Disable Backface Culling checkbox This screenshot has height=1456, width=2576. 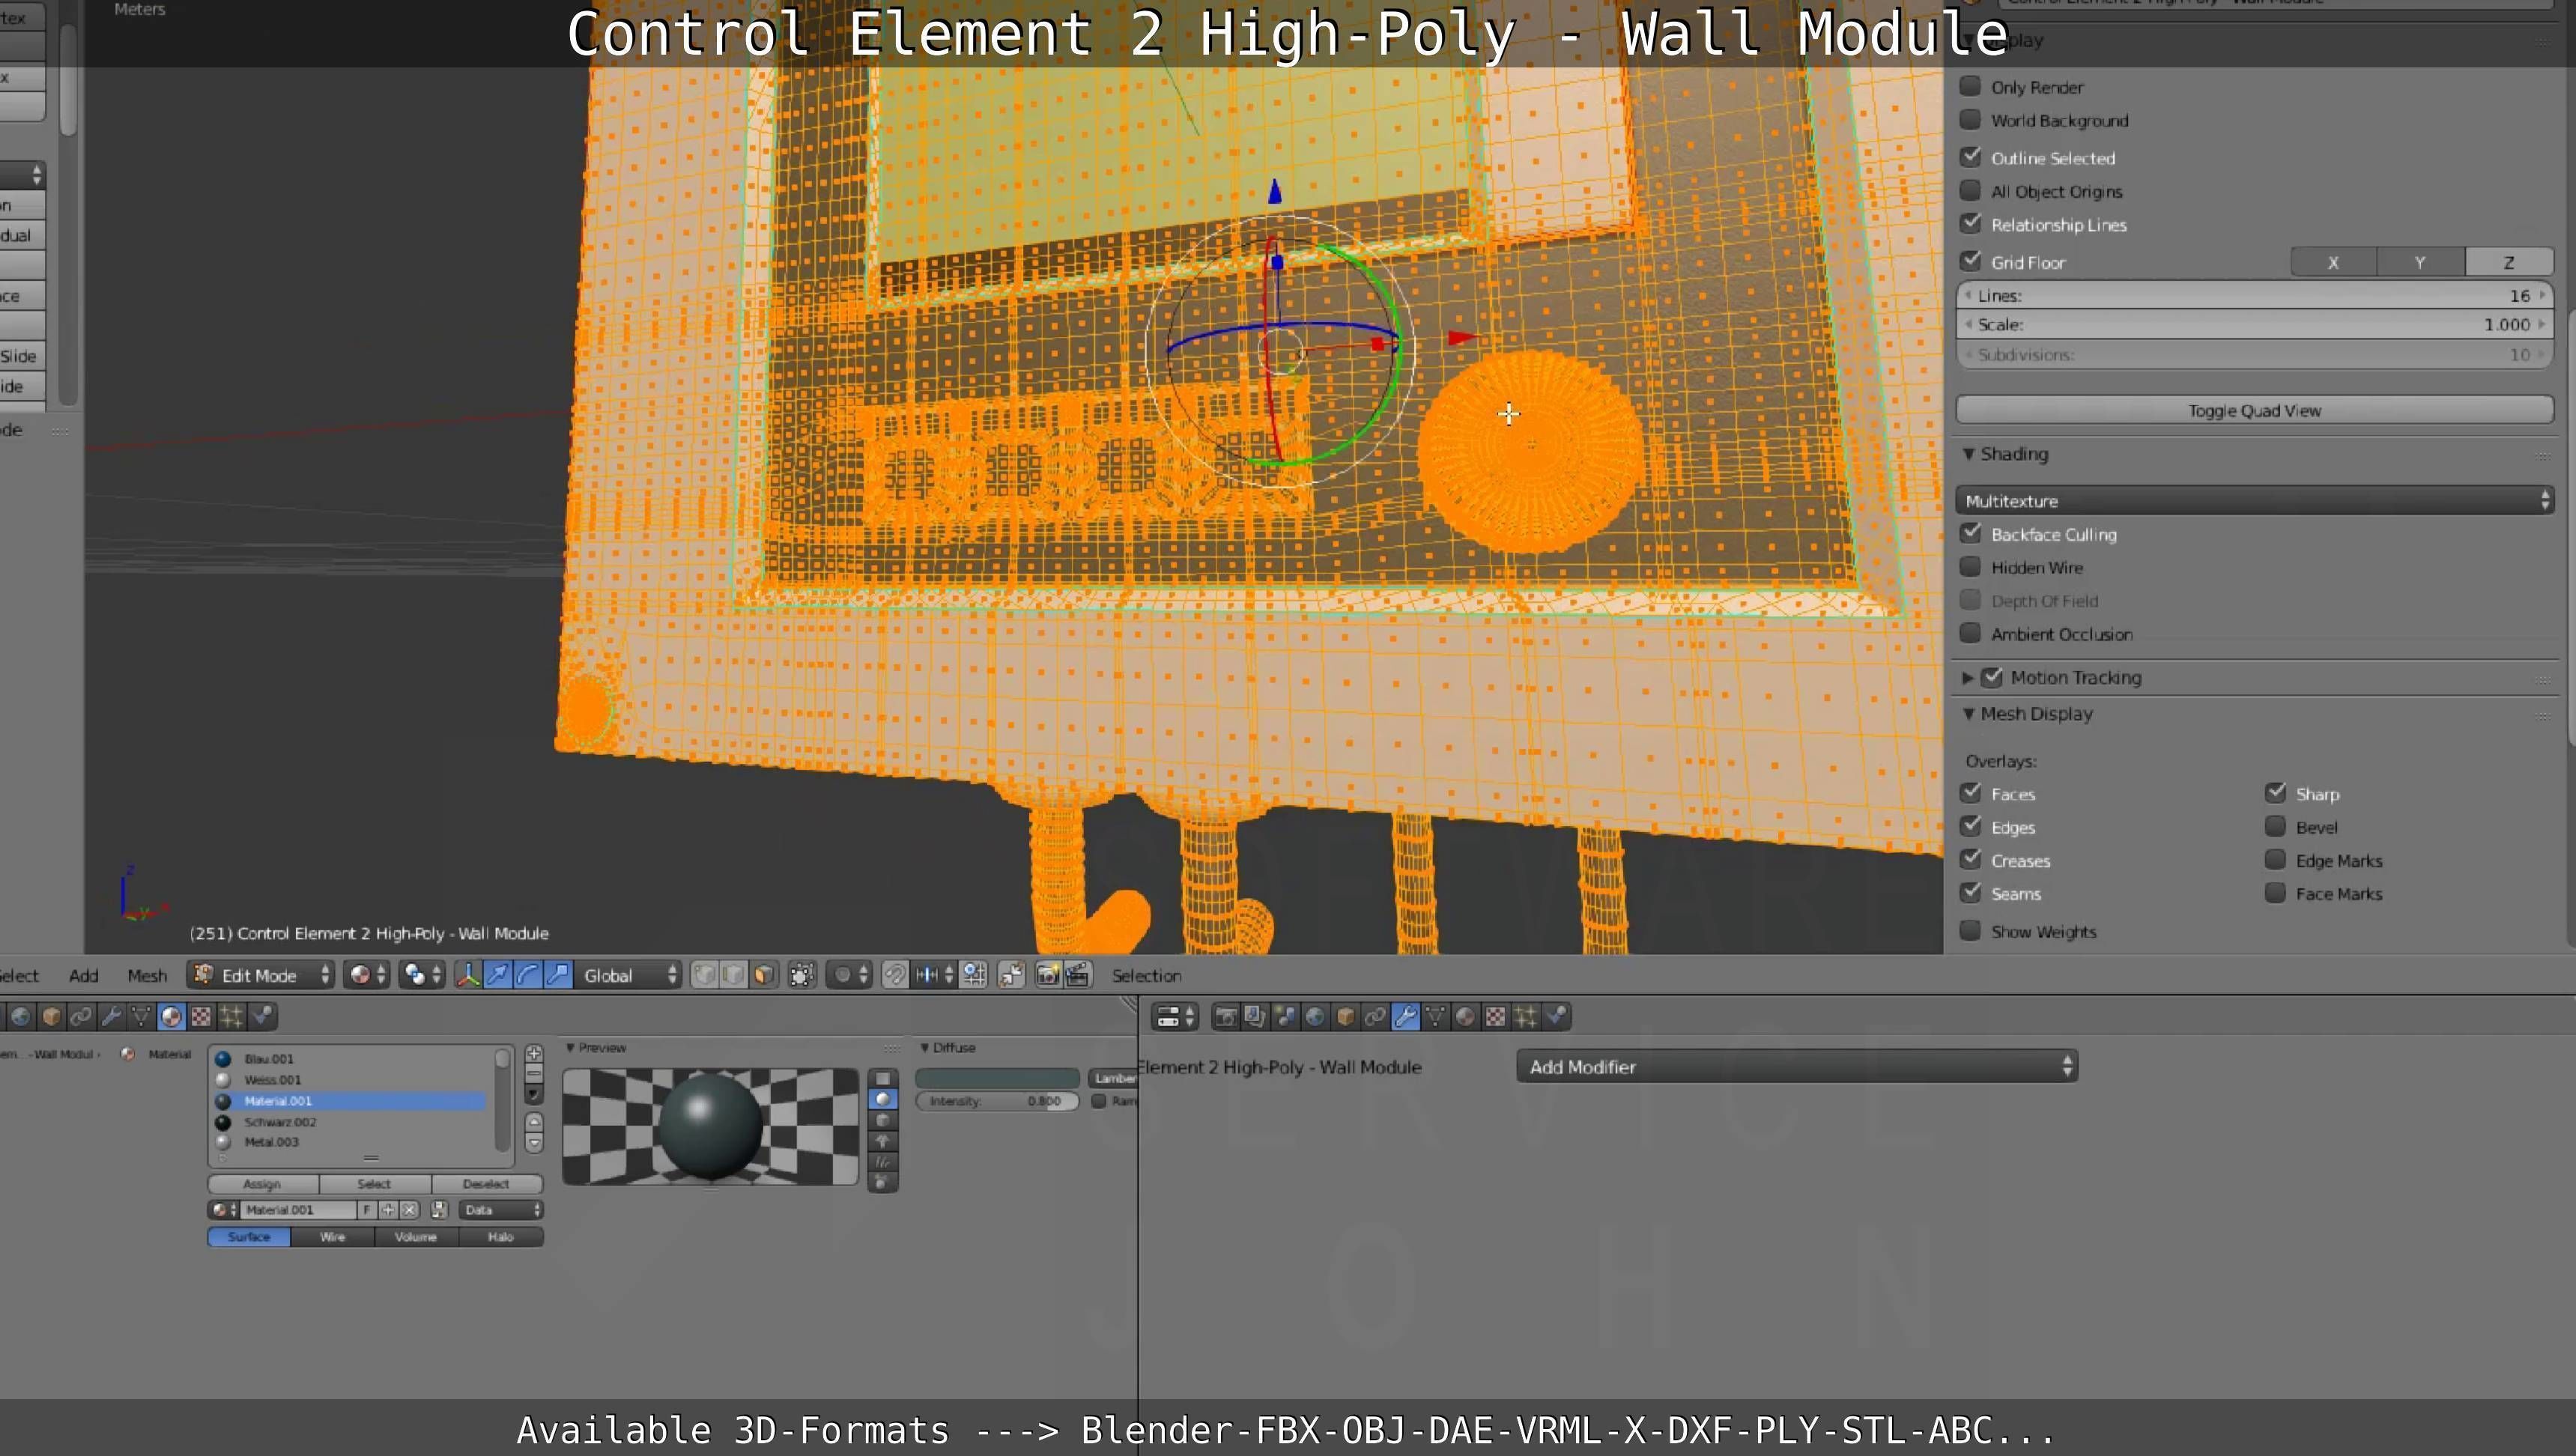click(x=1970, y=533)
